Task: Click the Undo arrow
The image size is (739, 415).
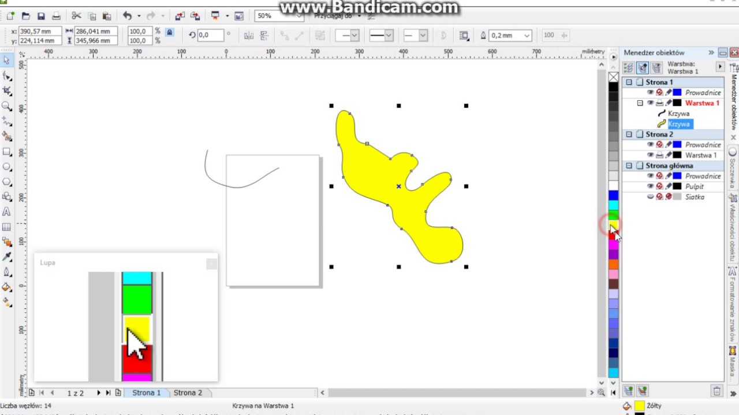Action: (127, 16)
